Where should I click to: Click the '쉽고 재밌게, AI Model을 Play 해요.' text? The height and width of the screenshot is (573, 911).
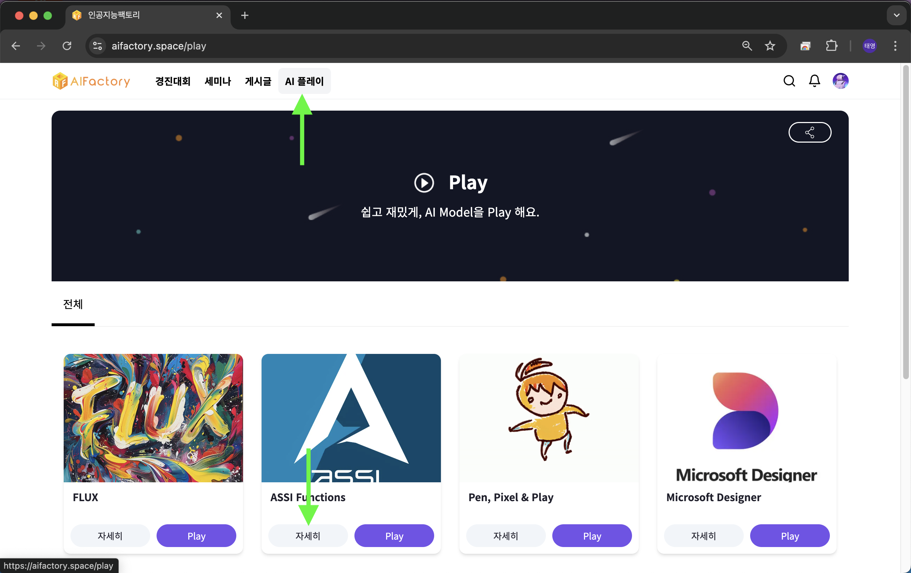tap(450, 212)
